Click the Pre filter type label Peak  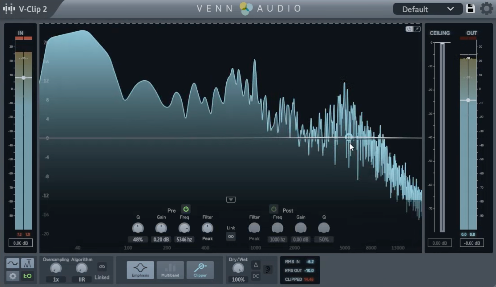(207, 239)
